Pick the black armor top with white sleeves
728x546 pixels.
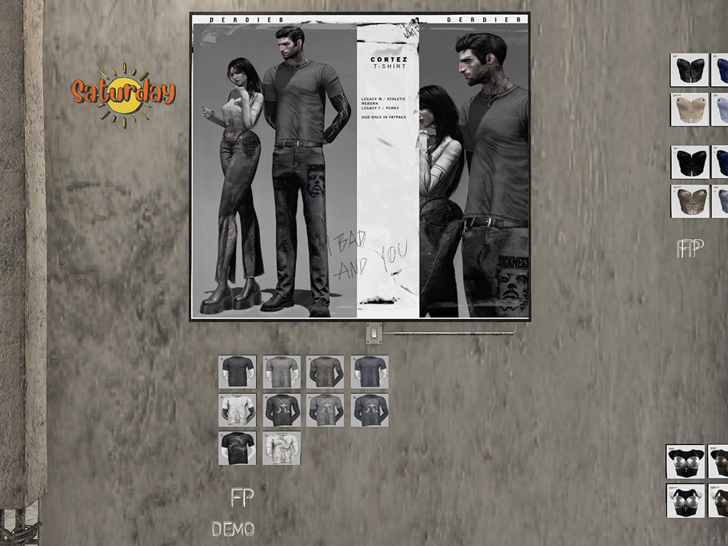click(685, 500)
